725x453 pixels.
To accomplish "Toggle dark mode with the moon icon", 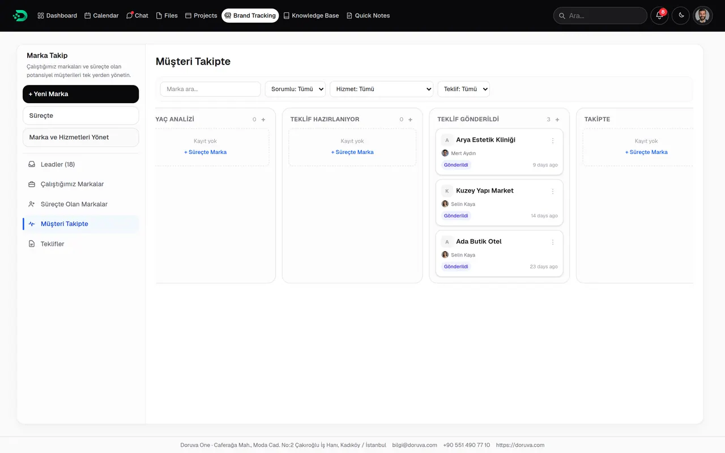I will point(681,15).
